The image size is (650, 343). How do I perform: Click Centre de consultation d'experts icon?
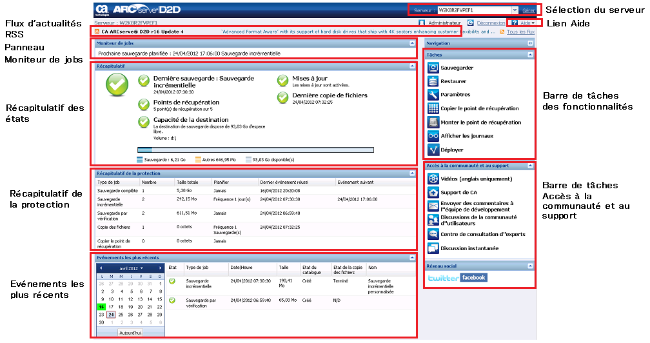point(433,234)
